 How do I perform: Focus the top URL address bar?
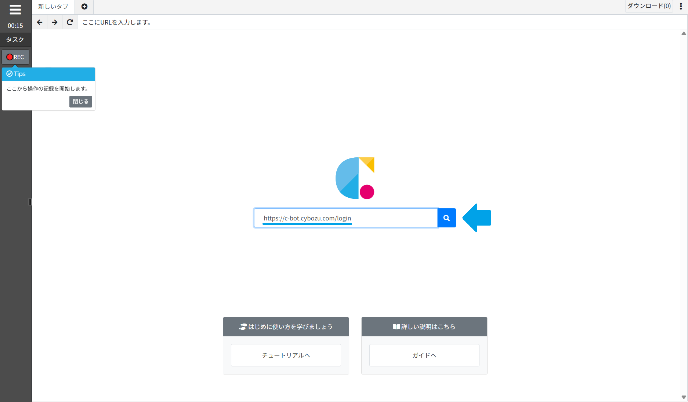[382, 22]
